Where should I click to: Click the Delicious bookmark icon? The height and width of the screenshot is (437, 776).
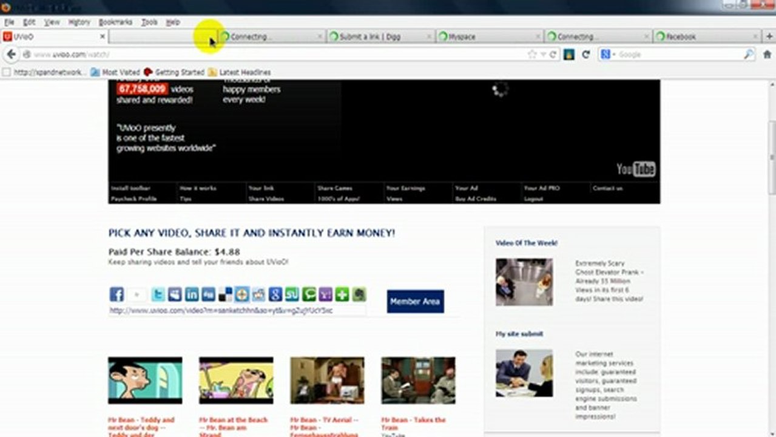(225, 294)
